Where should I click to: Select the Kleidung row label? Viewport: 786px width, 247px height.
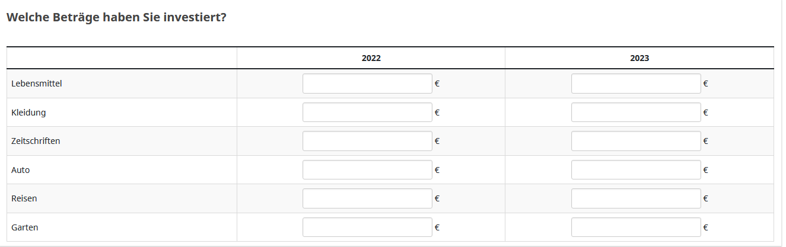28,113
